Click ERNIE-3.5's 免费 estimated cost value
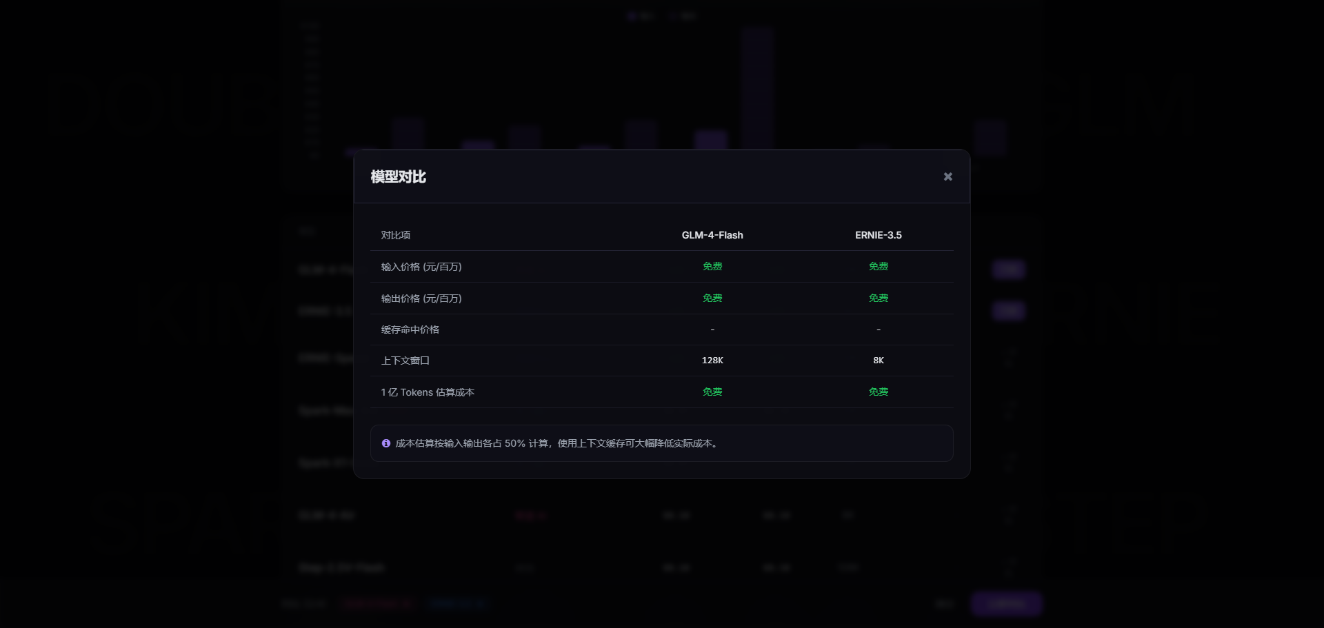Viewport: 1324px width, 628px height. [x=878, y=392]
